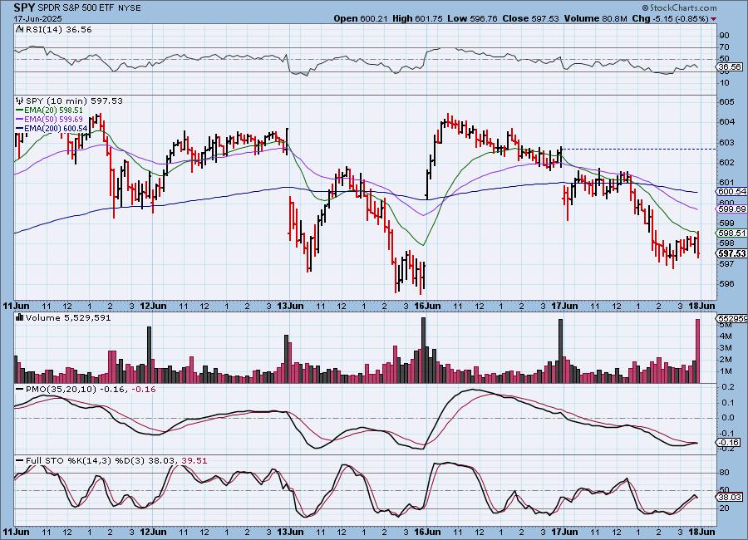
Task: Click the 0.2 PMO scale label
Action: (x=728, y=387)
